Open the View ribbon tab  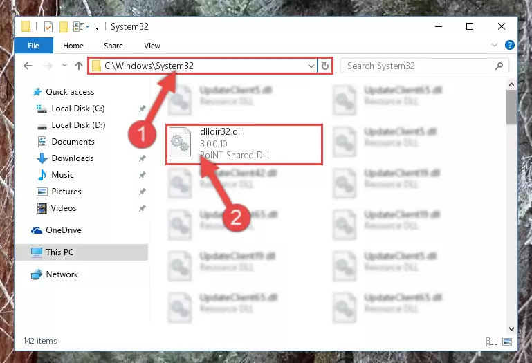tap(152, 46)
